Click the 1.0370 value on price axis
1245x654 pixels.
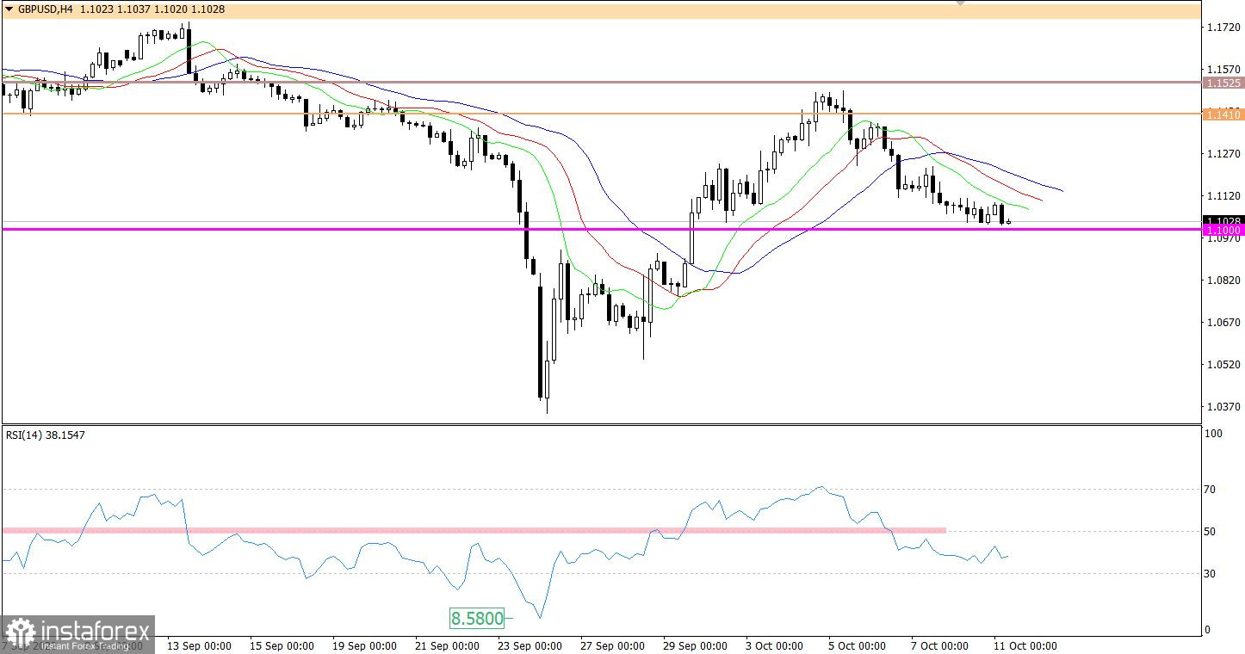point(1223,406)
